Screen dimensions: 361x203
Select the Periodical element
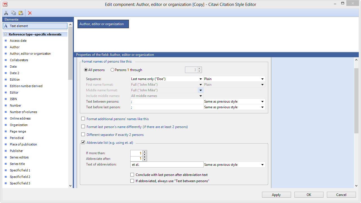coord(17,138)
